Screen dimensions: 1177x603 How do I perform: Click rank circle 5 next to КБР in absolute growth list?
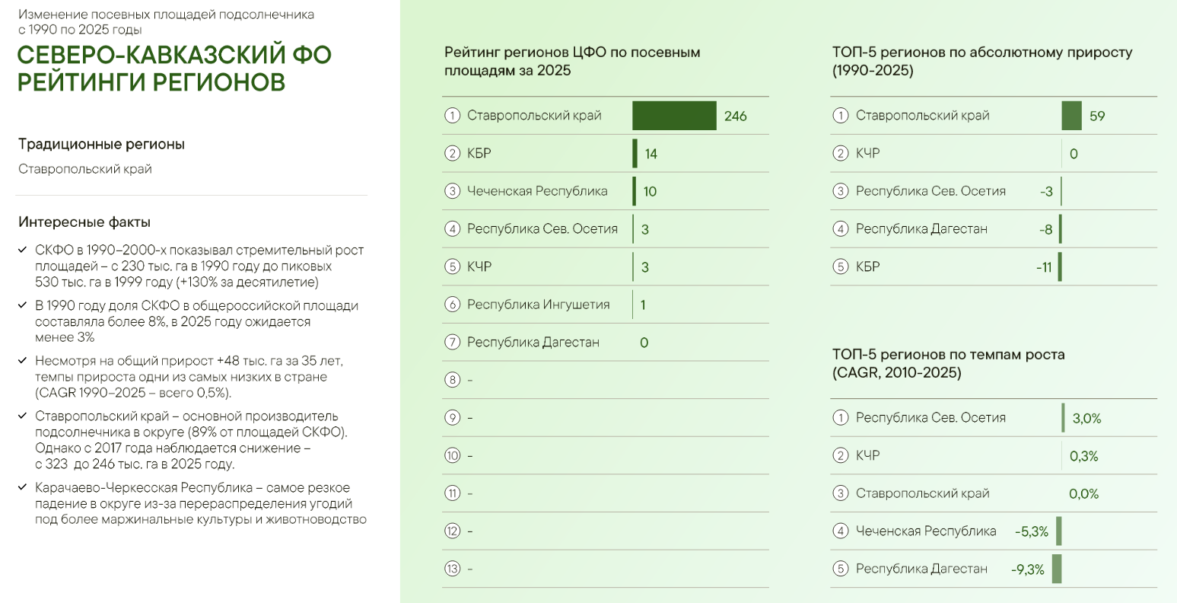pos(841,267)
